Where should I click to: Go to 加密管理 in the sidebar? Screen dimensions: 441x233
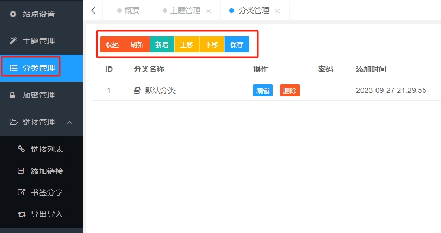click(x=41, y=95)
